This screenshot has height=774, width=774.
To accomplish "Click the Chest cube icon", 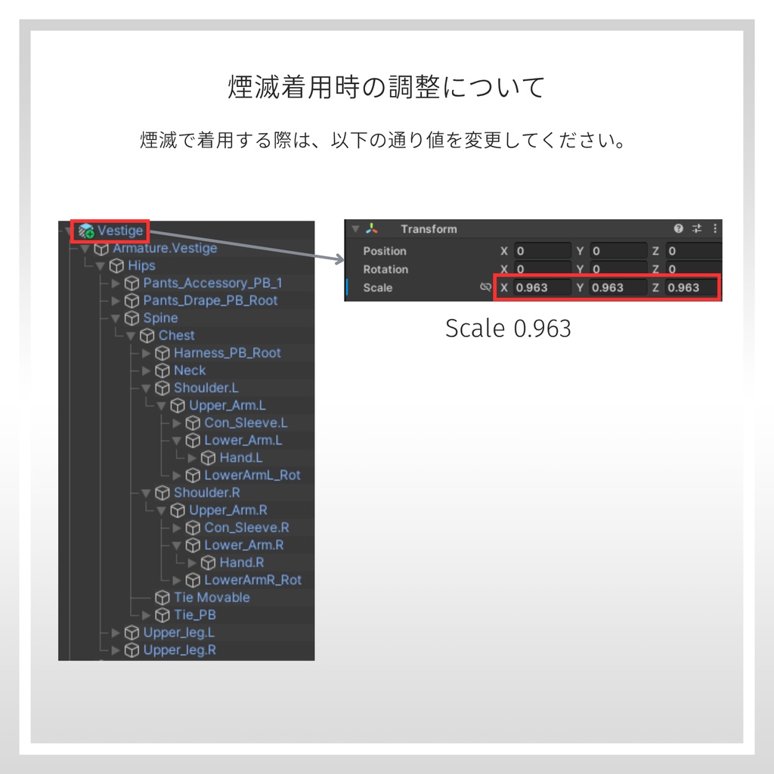I will [147, 336].
